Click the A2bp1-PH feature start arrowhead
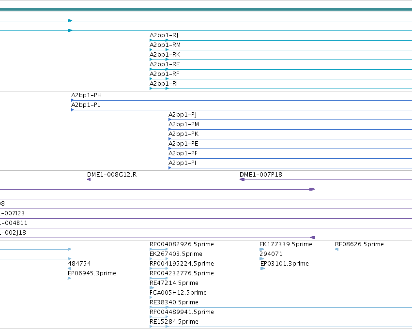Viewport: 412px width, 329px height. coord(73,100)
